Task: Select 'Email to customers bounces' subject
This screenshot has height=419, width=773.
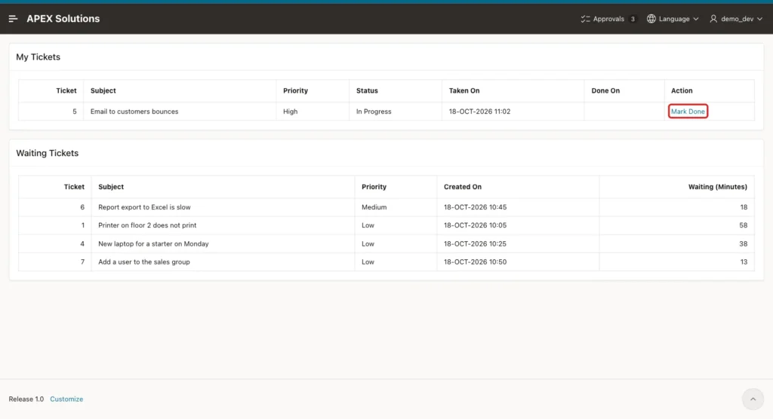Action: tap(134, 112)
